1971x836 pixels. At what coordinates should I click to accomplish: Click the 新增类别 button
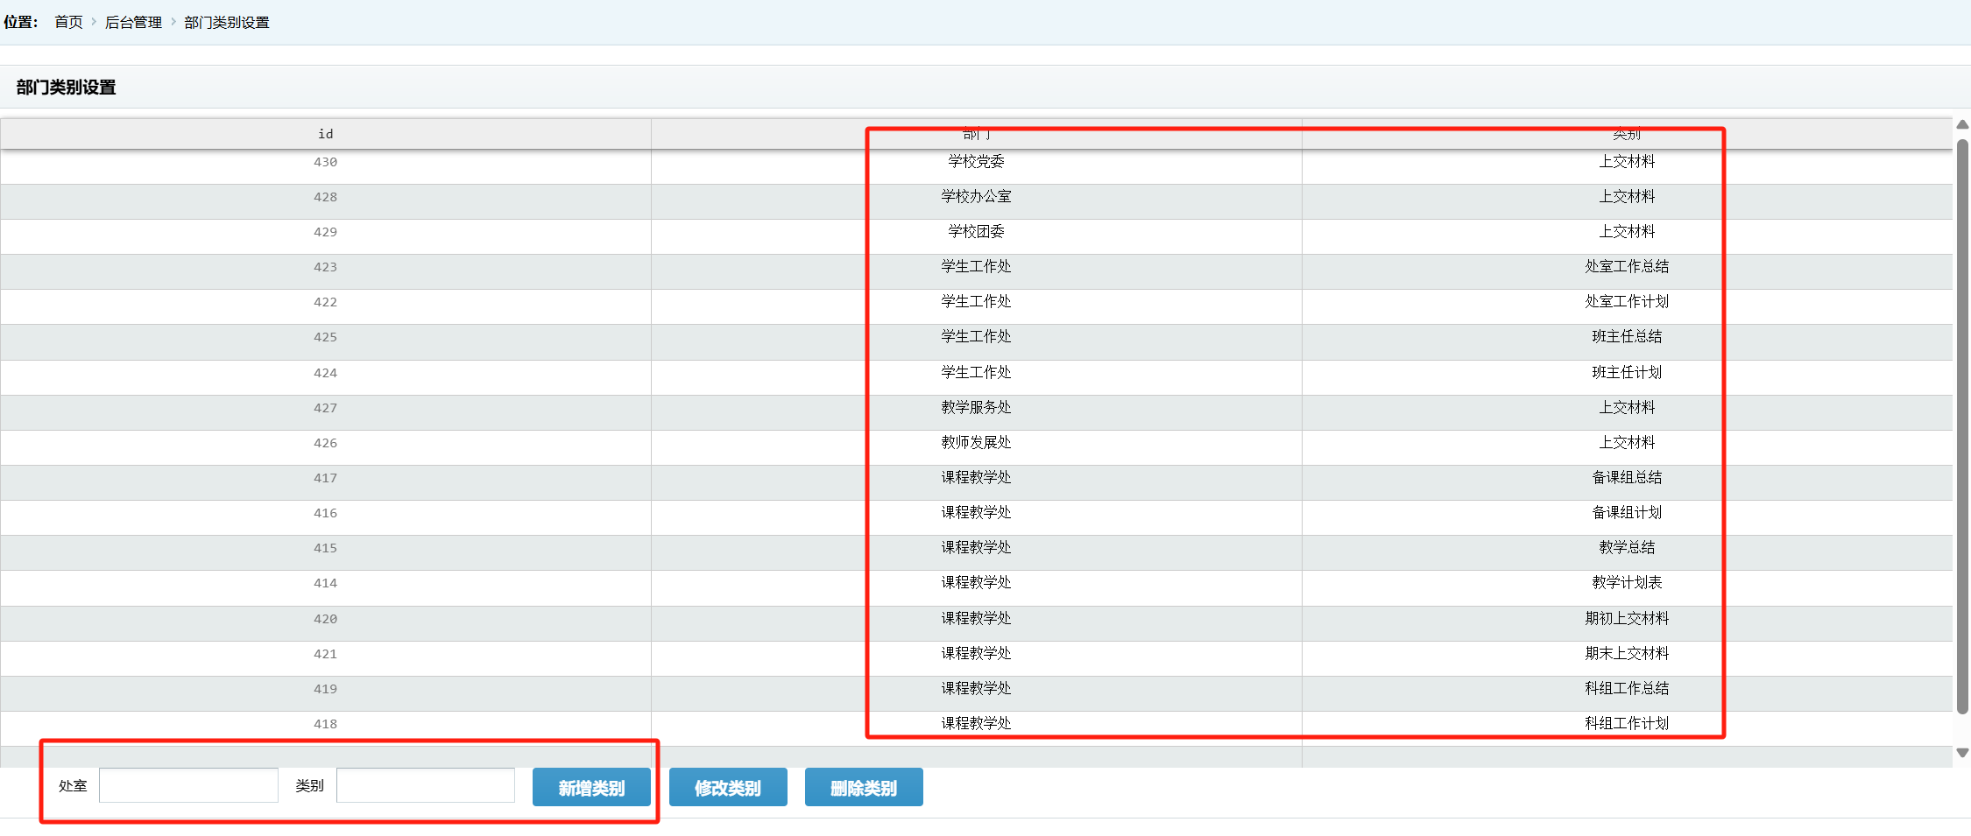(x=591, y=787)
